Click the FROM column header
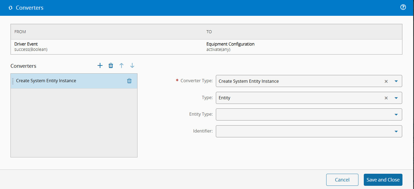This screenshot has height=189, width=414. pos(20,32)
